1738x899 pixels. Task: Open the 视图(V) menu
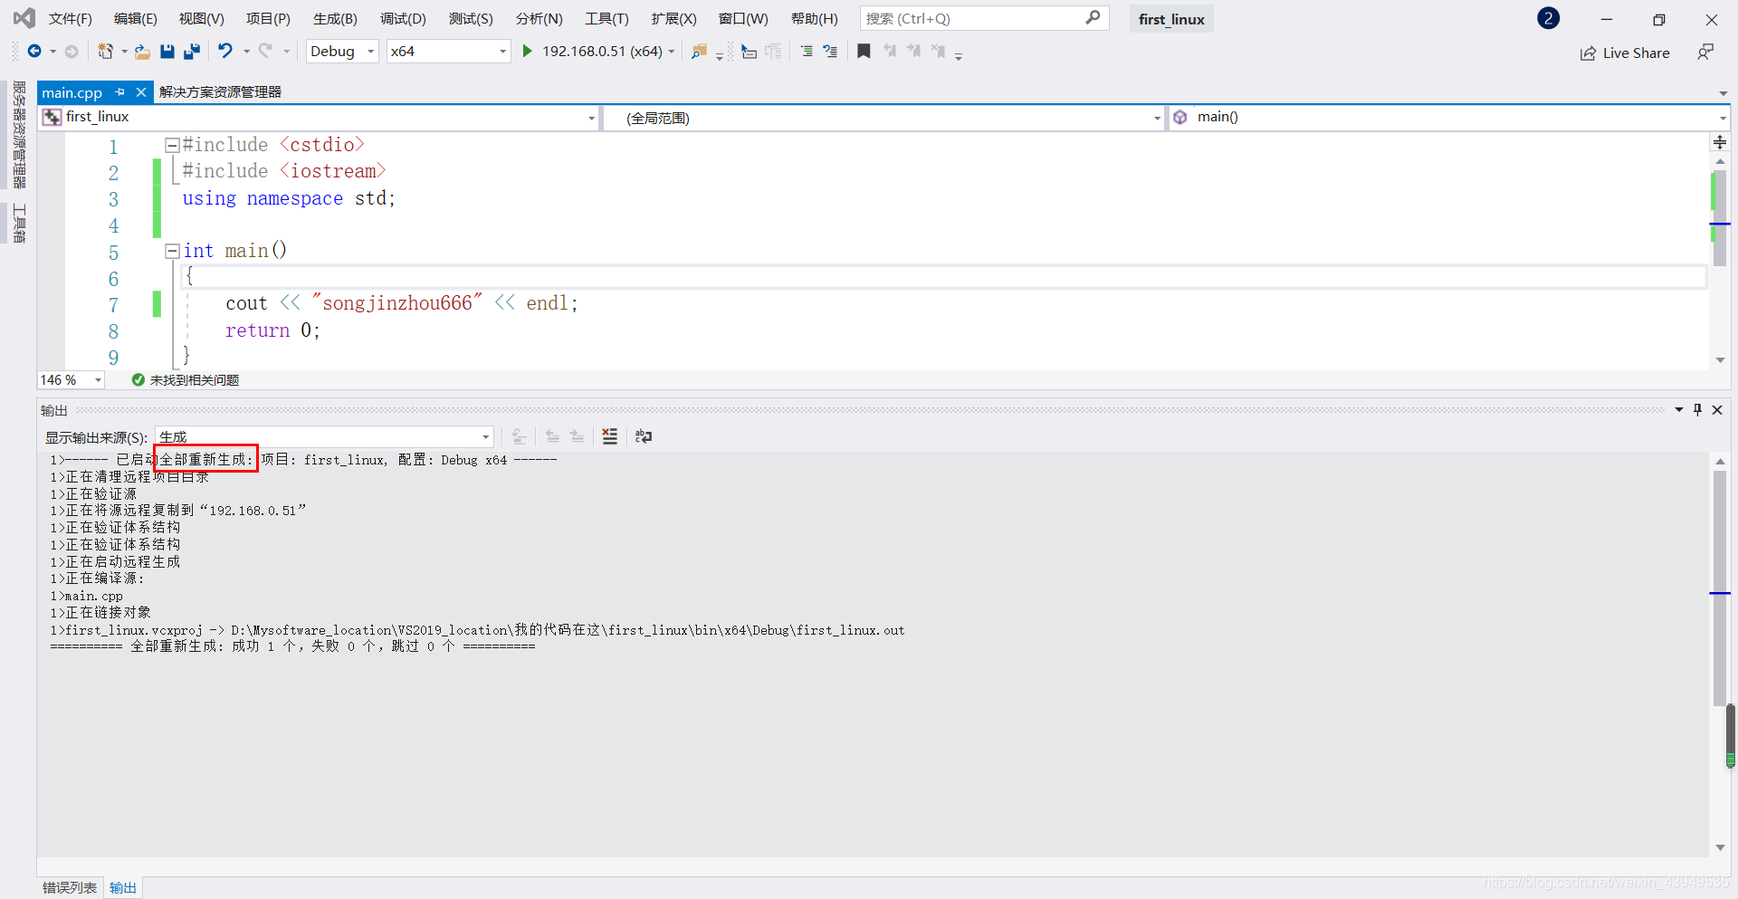(201, 19)
